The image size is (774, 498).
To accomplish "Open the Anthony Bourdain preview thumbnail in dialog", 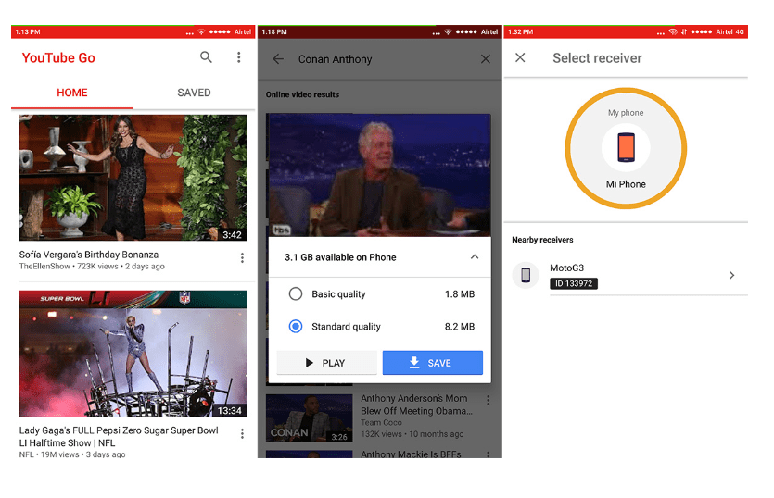I will tap(379, 175).
